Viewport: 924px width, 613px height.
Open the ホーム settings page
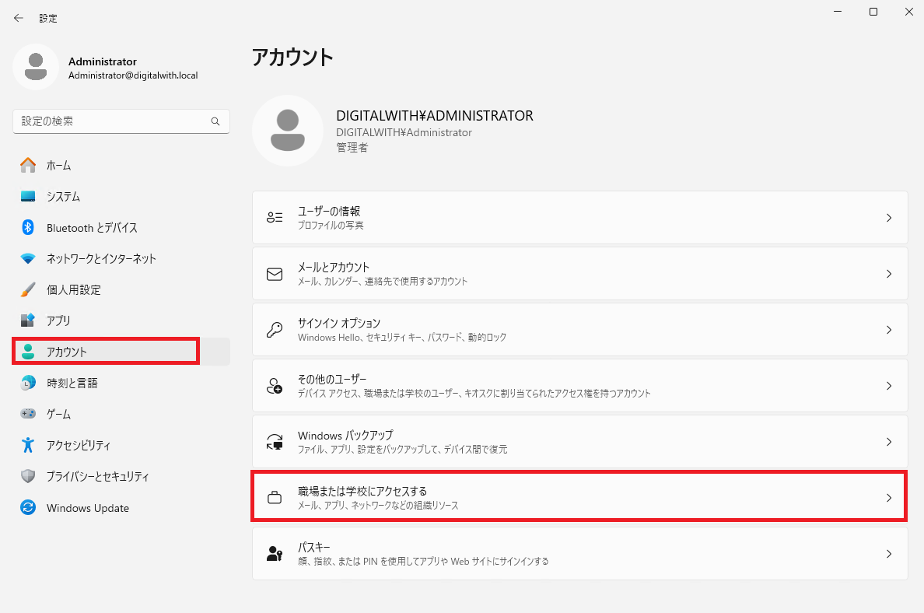pyautogui.click(x=121, y=166)
